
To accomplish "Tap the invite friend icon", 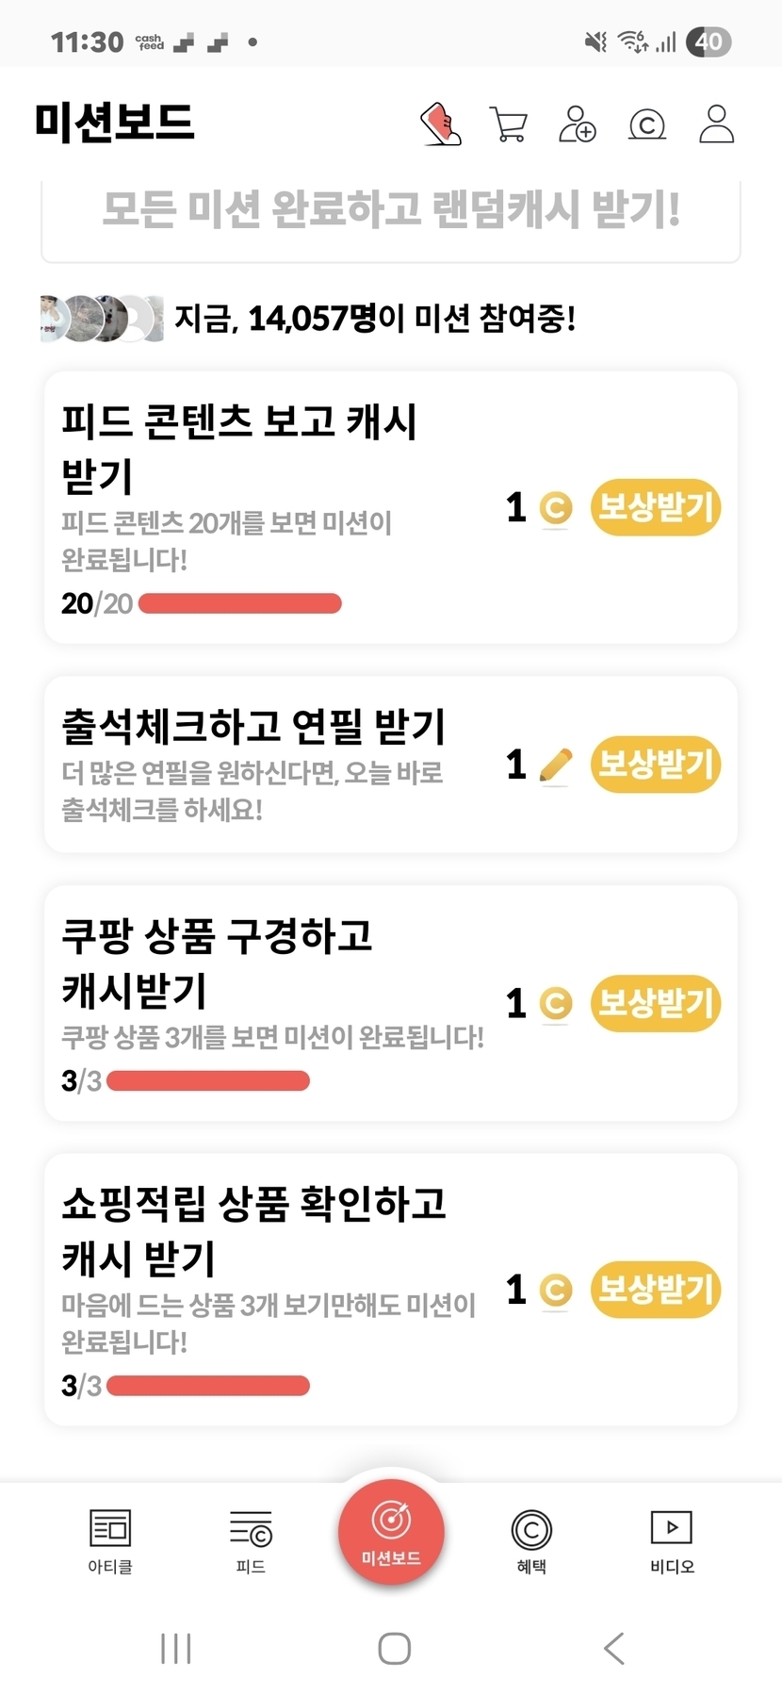I will pyautogui.click(x=578, y=124).
